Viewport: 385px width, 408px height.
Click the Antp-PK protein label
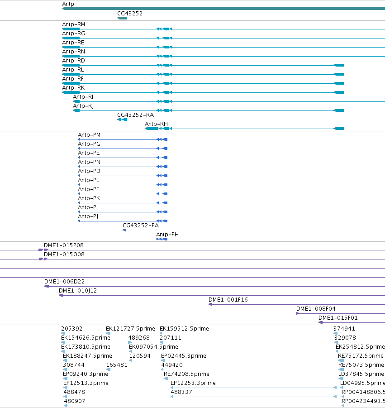pyautogui.click(x=89, y=198)
